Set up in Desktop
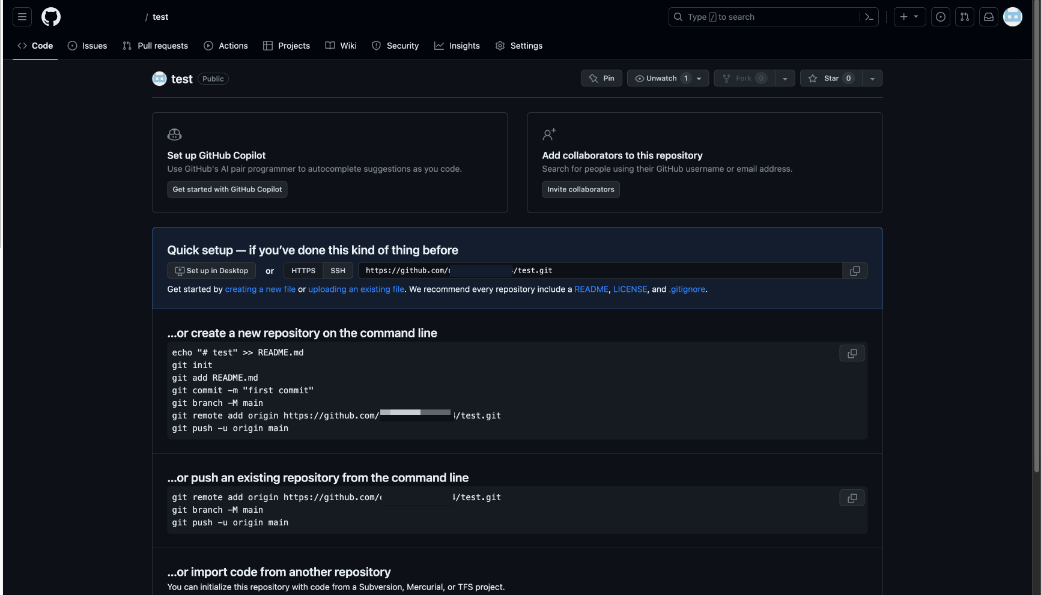 tap(211, 271)
